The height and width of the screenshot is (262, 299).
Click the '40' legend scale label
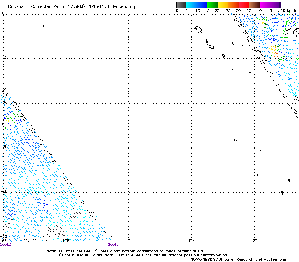259,11
